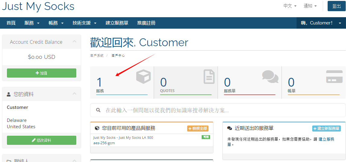This screenshot has width=346, height=162.
Task: Click the support tickets chat bubbles icon
Action: [x=270, y=76]
